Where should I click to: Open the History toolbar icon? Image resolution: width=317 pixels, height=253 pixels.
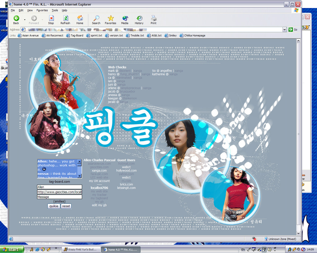click(139, 18)
